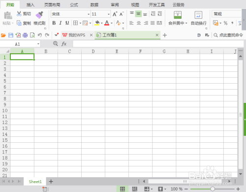This screenshot has width=246, height=192.
Task: Open the 页面布局 ribbon tab
Action: pos(52,5)
